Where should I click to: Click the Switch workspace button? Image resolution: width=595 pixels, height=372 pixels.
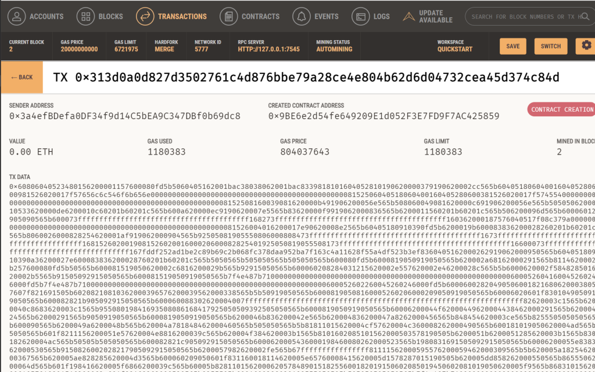[x=551, y=46]
